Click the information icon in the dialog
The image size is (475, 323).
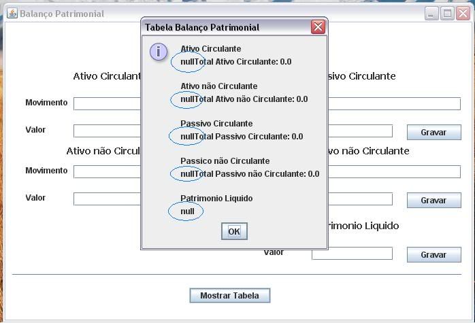click(x=159, y=52)
